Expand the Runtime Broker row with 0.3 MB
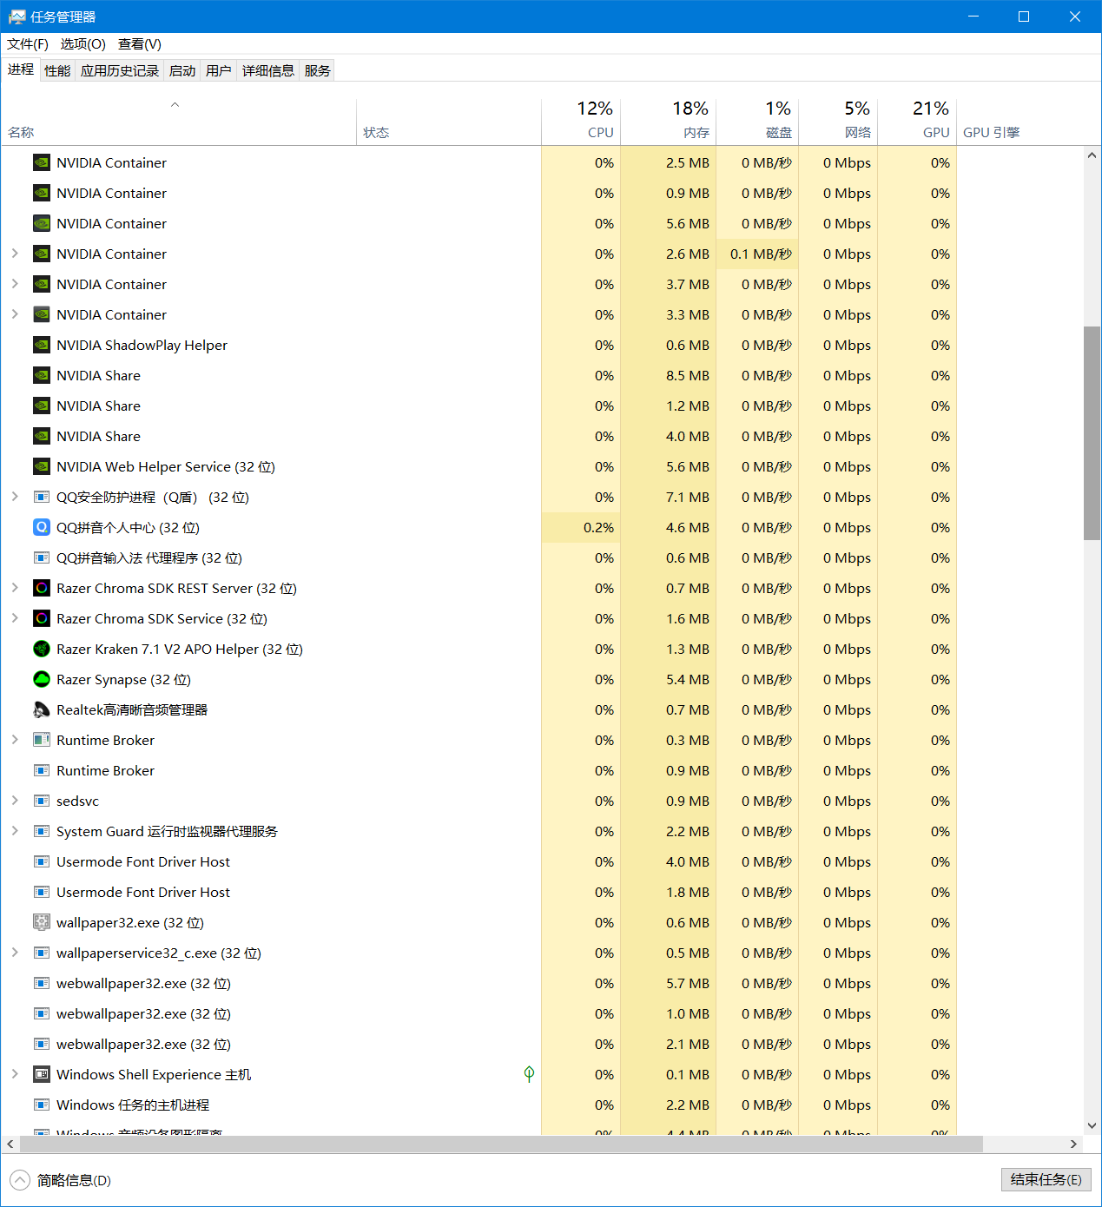Screen dimensions: 1102x1207 (15, 740)
